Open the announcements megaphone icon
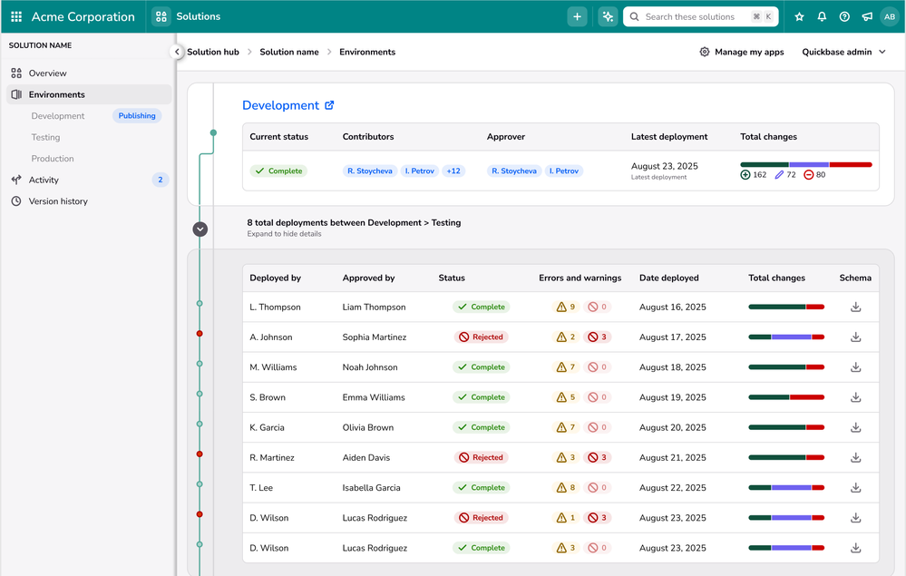906x576 pixels. pyautogui.click(x=867, y=16)
